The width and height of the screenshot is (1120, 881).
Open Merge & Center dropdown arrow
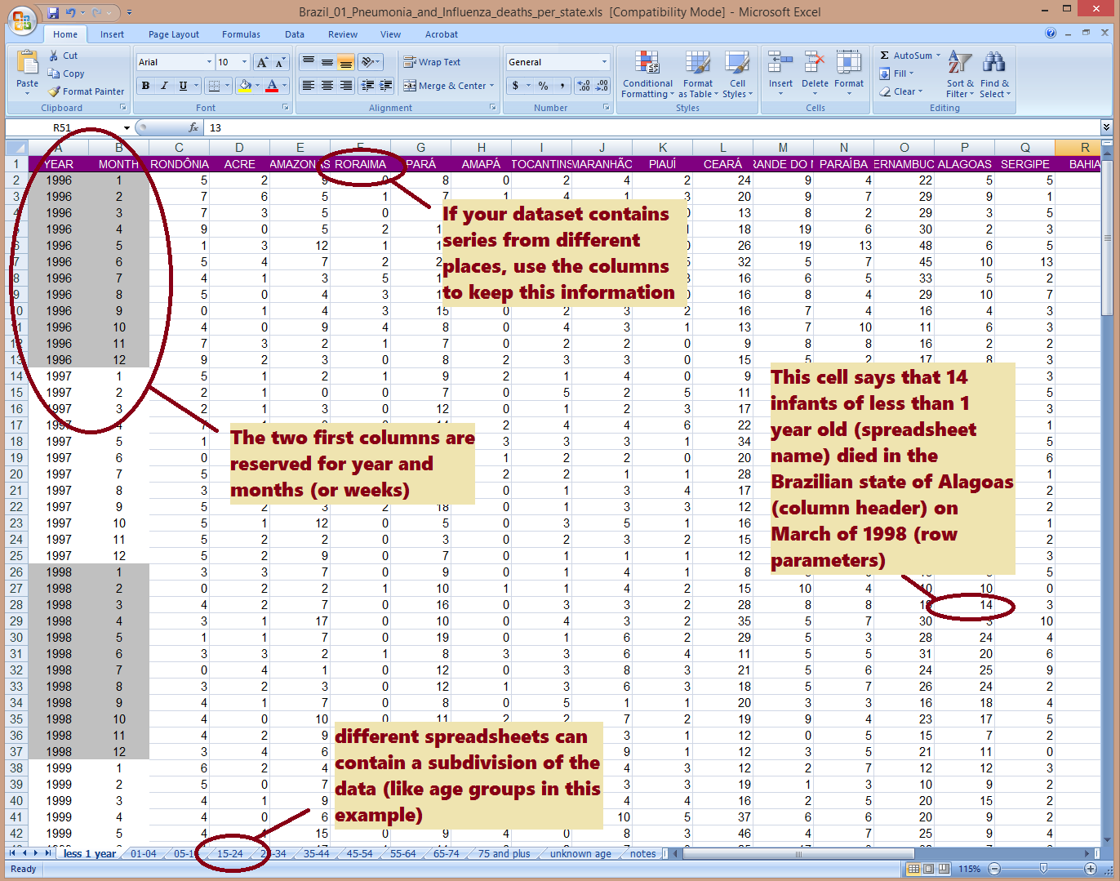click(x=492, y=86)
